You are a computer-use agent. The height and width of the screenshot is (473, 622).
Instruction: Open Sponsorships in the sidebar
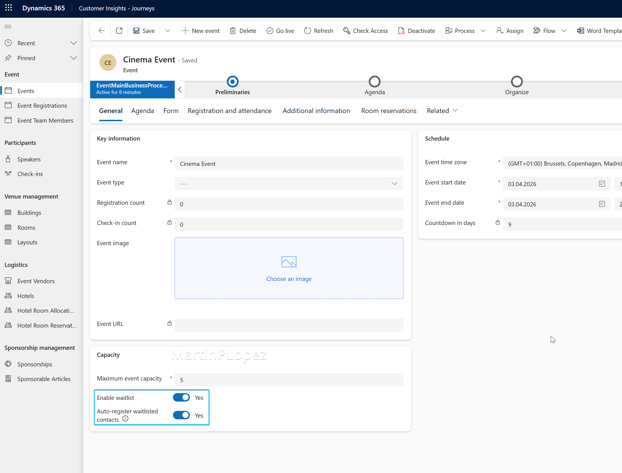(x=35, y=364)
